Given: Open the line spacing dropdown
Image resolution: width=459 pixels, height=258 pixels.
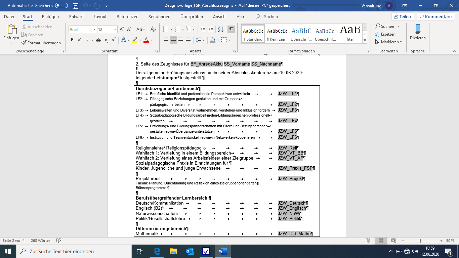Looking at the screenshot, I should 200,40.
